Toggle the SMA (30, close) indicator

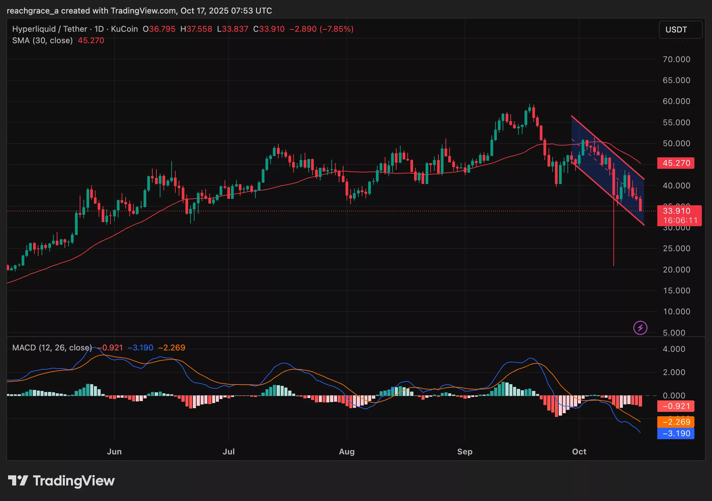tap(42, 41)
